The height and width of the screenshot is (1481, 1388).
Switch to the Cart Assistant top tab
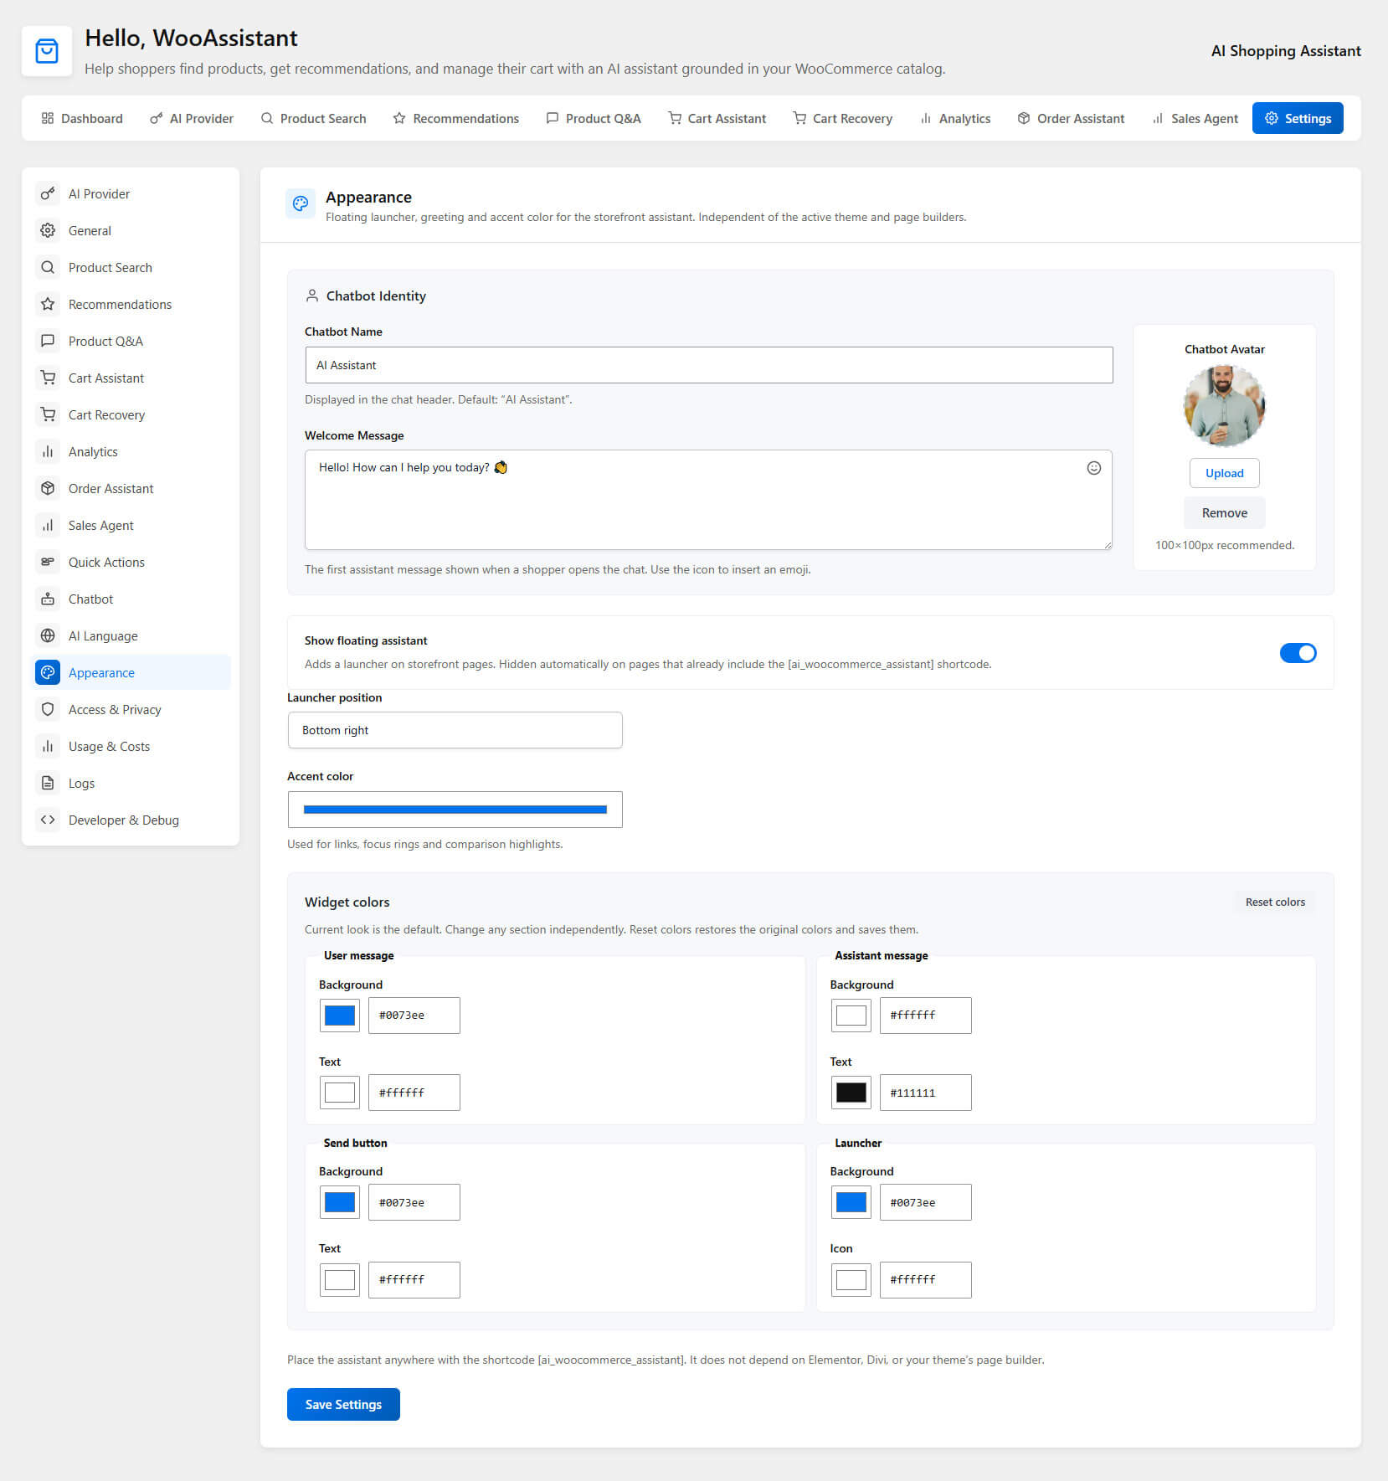pyautogui.click(x=717, y=118)
